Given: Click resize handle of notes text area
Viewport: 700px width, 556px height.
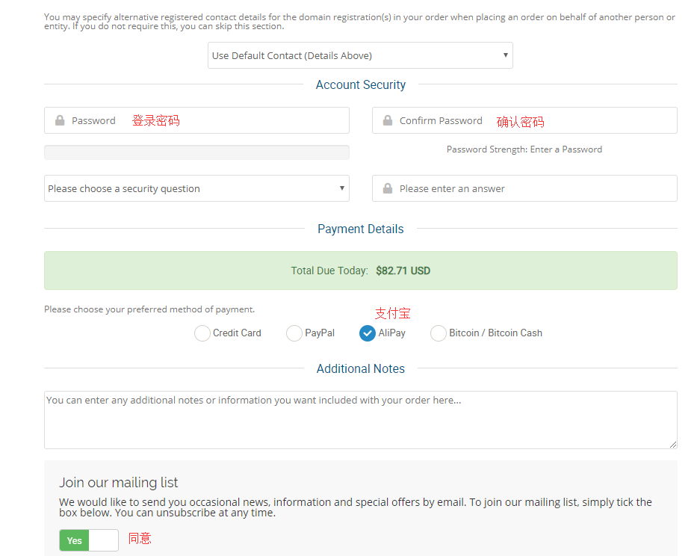Looking at the screenshot, I should tap(673, 445).
